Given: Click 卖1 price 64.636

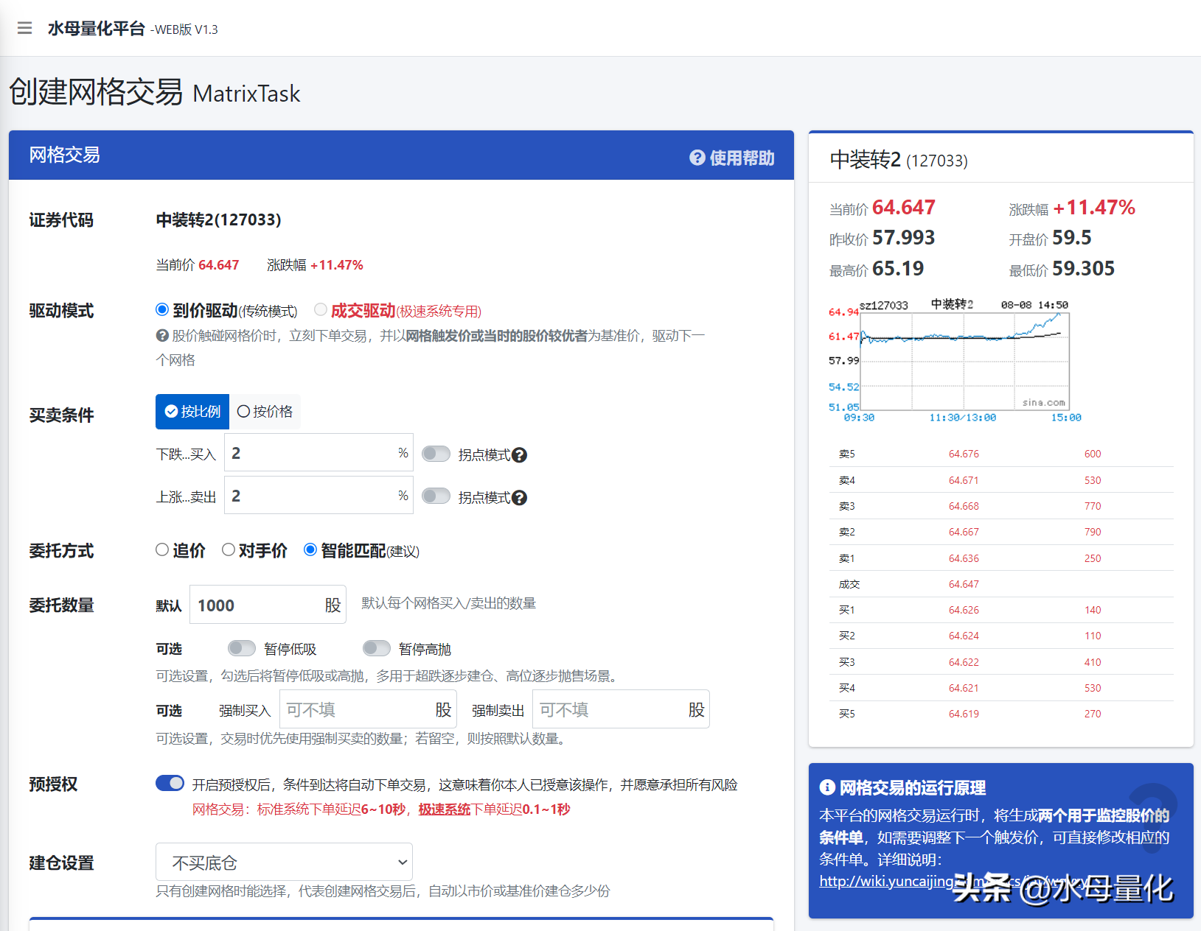Looking at the screenshot, I should [x=964, y=558].
